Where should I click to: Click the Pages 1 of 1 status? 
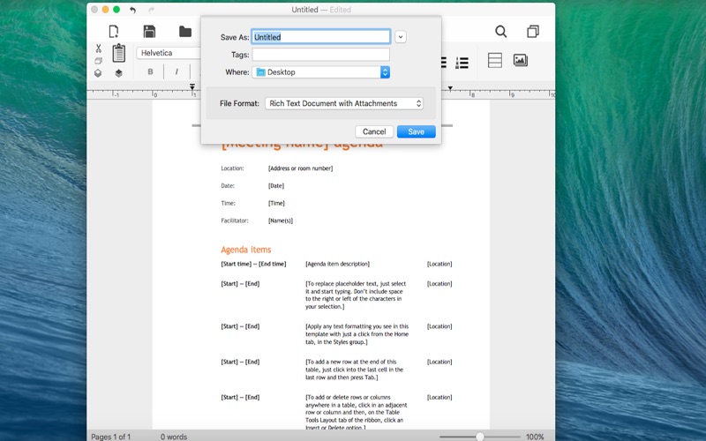click(111, 437)
